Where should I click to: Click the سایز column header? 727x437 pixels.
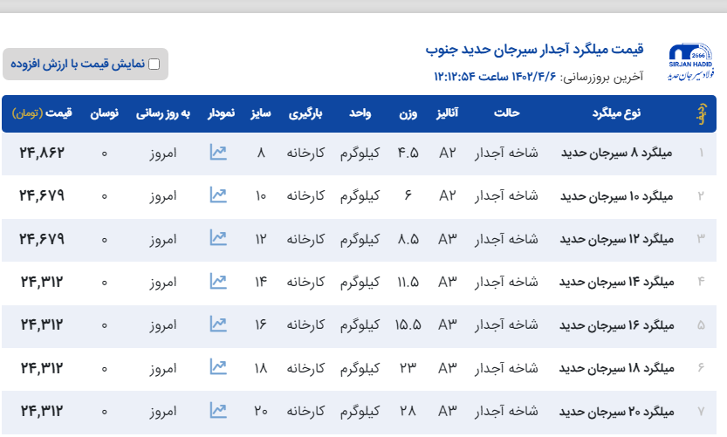click(x=261, y=113)
